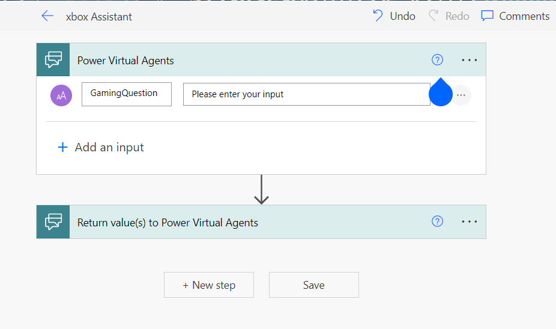The width and height of the screenshot is (556, 329).
Task: Click the New step button
Action: click(x=209, y=285)
